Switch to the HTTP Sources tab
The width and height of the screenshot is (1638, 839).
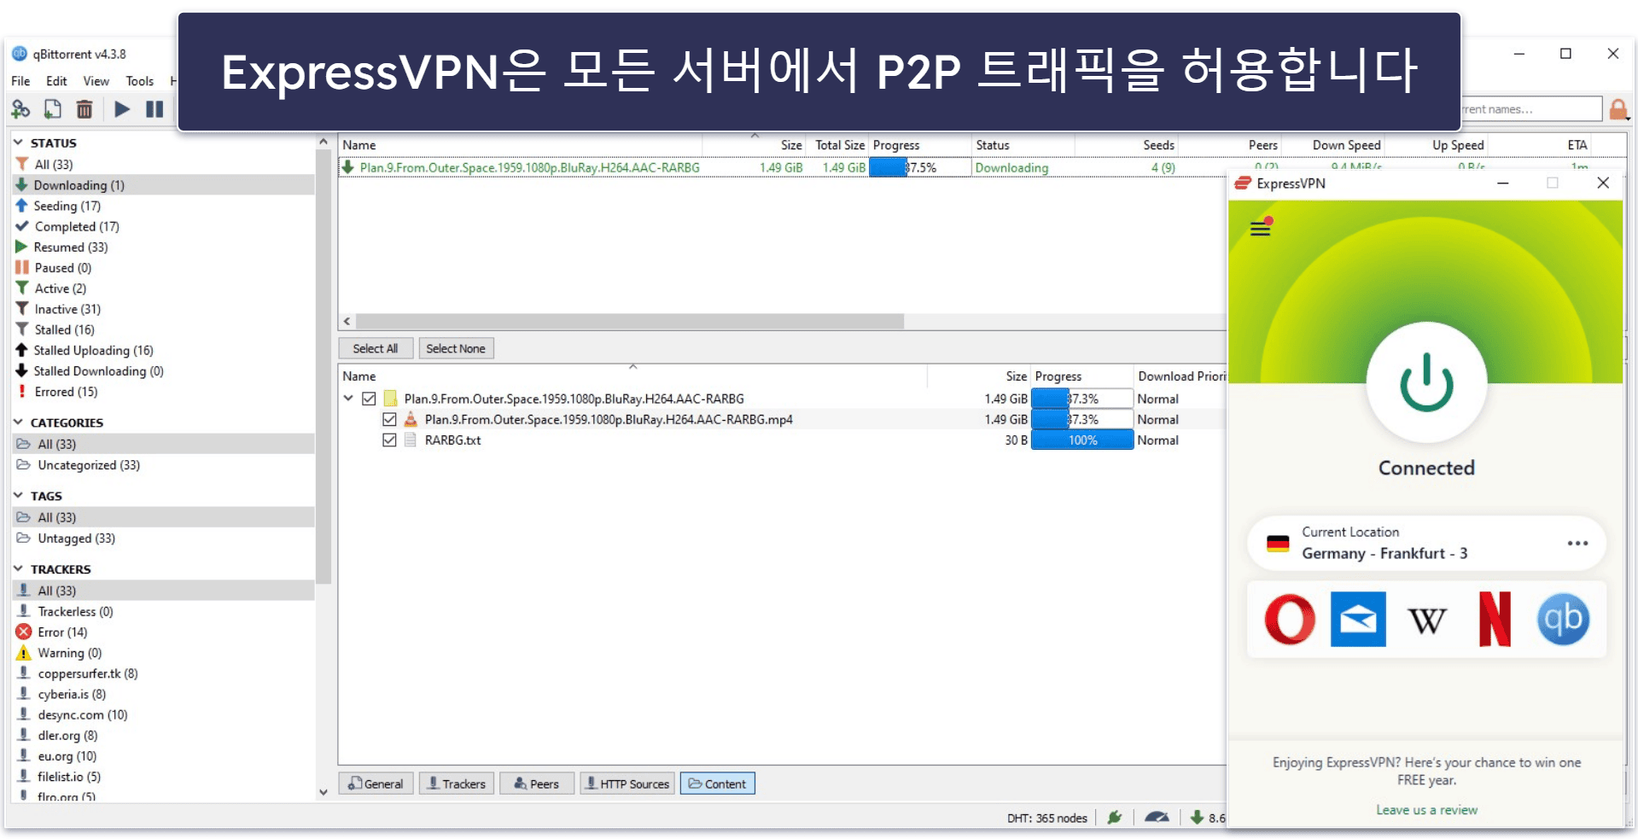(x=627, y=784)
